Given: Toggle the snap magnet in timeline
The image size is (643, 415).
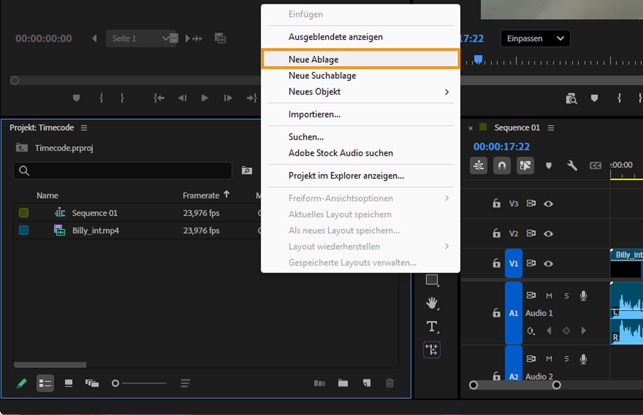Looking at the screenshot, I should point(502,166).
